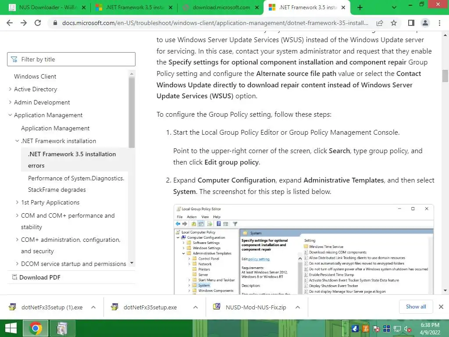Image resolution: width=449 pixels, height=337 pixels.
Task: Expand COM+ administration, configuration, and security
Action: (x=17, y=239)
